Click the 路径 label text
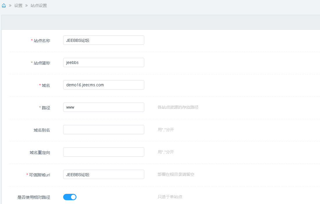Image resolution: width=320 pixels, height=204 pixels. 46,108
